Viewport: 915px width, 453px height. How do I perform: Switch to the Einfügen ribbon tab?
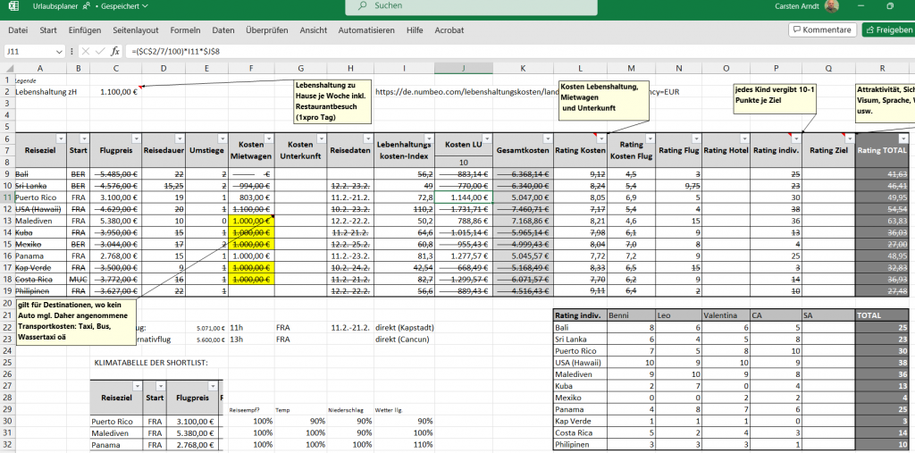tap(85, 29)
